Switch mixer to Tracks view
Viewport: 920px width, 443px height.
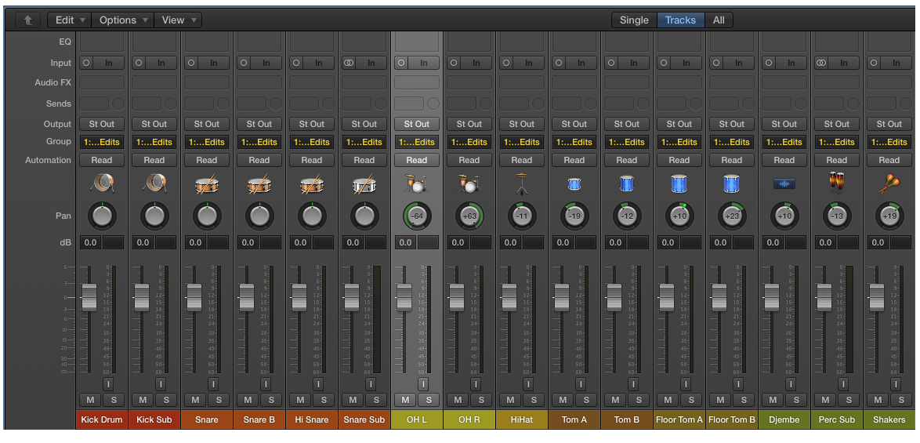[681, 20]
